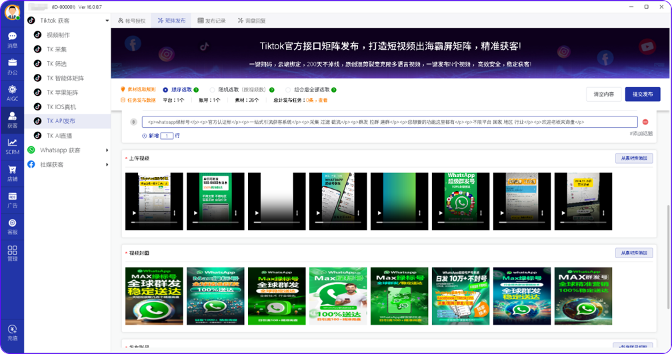Open the 消息 messages sidebar icon
The image size is (672, 354).
13,40
